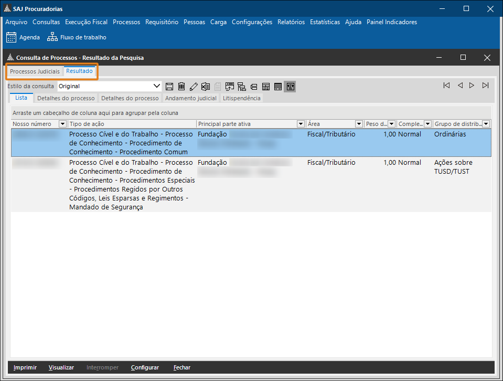
Task: Go to last record arrow
Action: [x=485, y=86]
